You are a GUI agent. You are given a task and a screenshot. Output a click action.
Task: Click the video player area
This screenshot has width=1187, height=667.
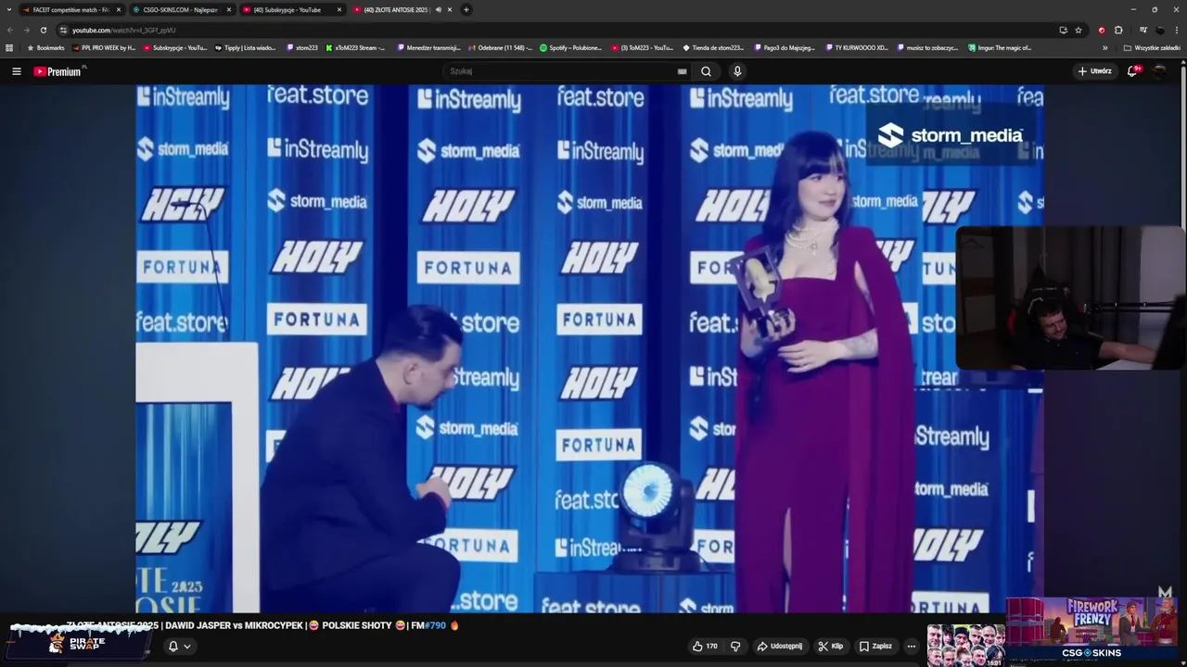[590, 348]
